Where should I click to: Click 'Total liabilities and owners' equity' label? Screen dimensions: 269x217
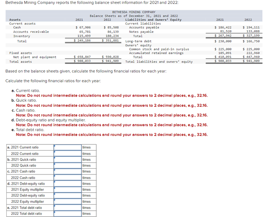(x=159, y=62)
